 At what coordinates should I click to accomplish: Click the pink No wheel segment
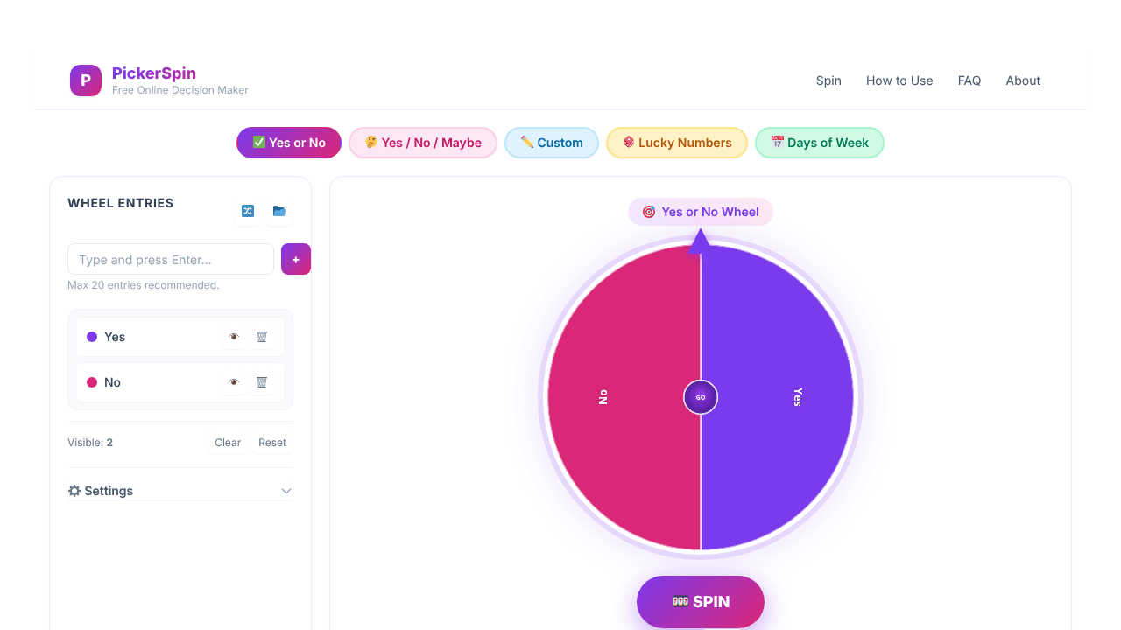(x=624, y=397)
